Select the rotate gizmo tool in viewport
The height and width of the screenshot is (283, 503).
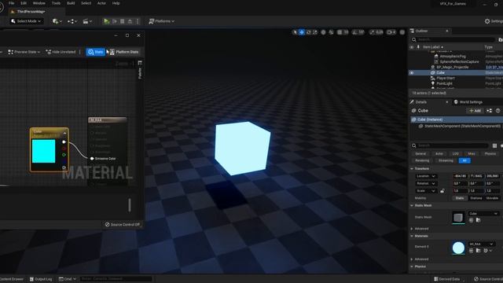pos(309,32)
